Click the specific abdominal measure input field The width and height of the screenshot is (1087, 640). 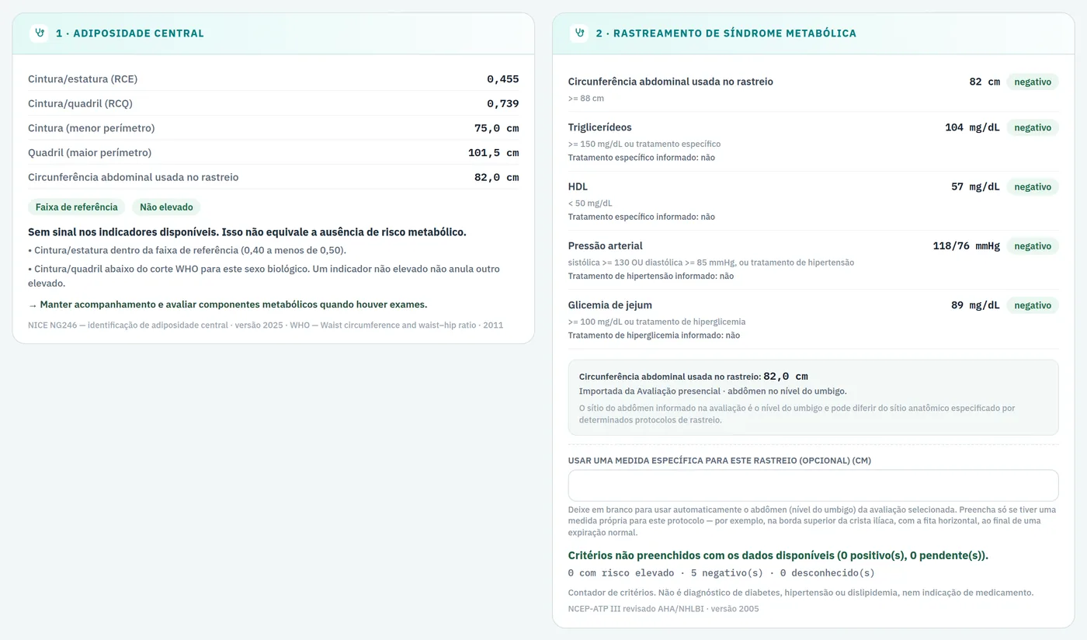[813, 485]
